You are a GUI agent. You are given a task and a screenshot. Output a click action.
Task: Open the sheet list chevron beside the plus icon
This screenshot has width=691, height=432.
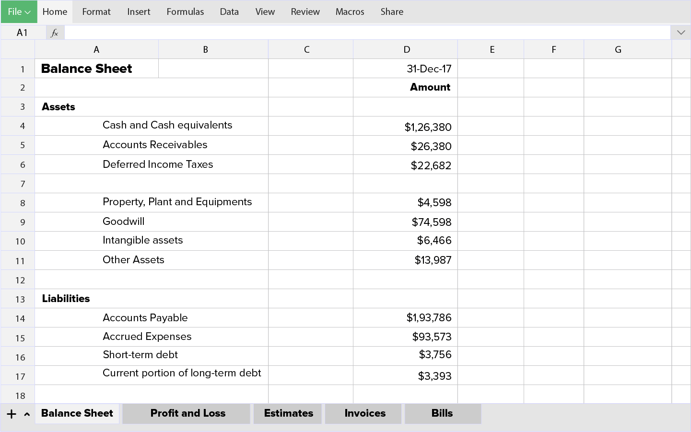point(27,414)
